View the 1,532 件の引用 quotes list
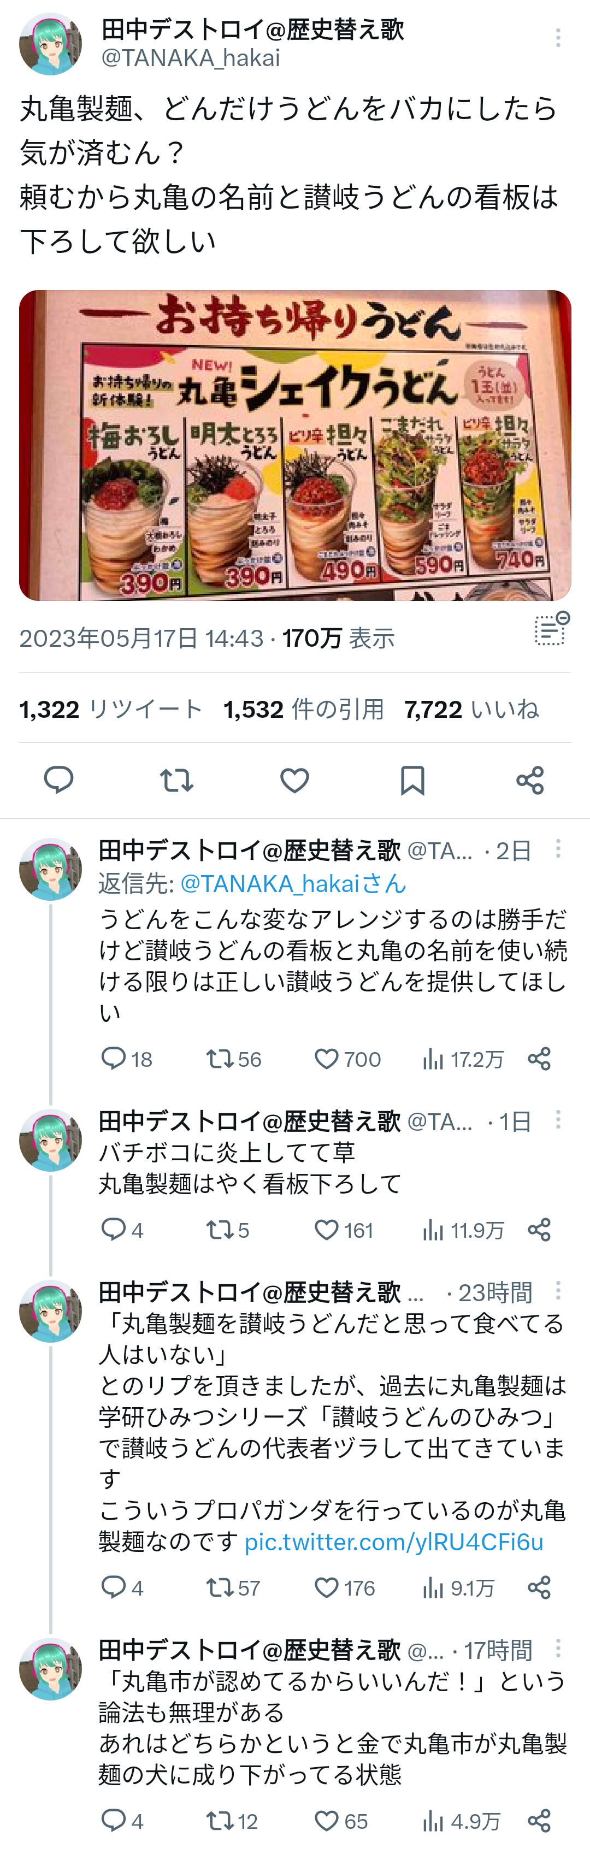 click(304, 710)
